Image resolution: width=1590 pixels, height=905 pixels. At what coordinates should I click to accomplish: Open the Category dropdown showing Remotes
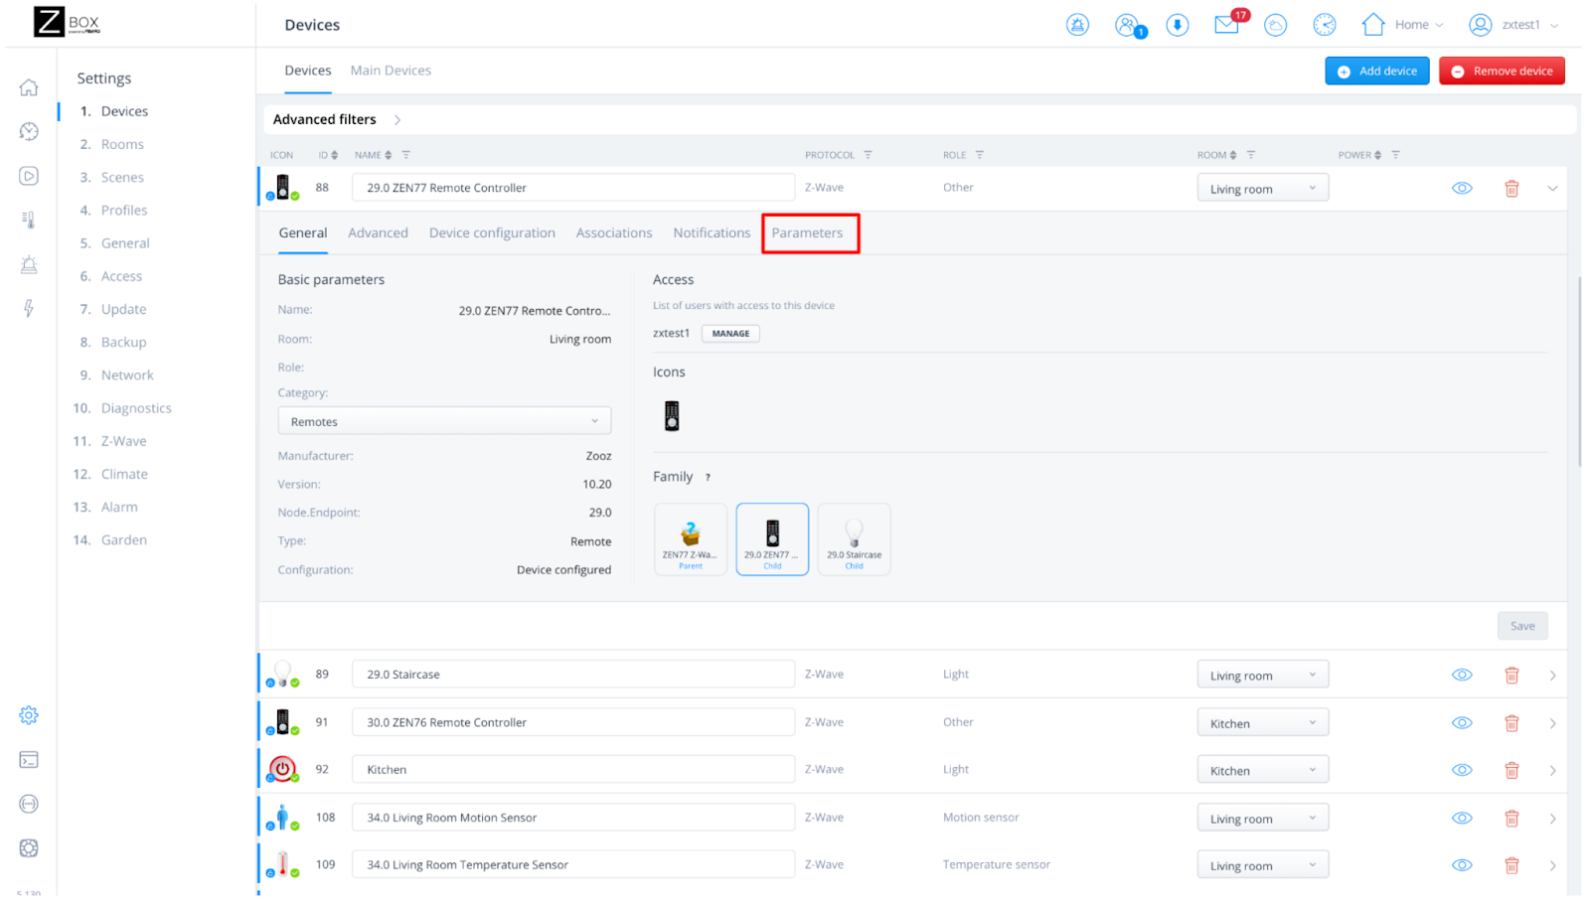click(x=444, y=421)
